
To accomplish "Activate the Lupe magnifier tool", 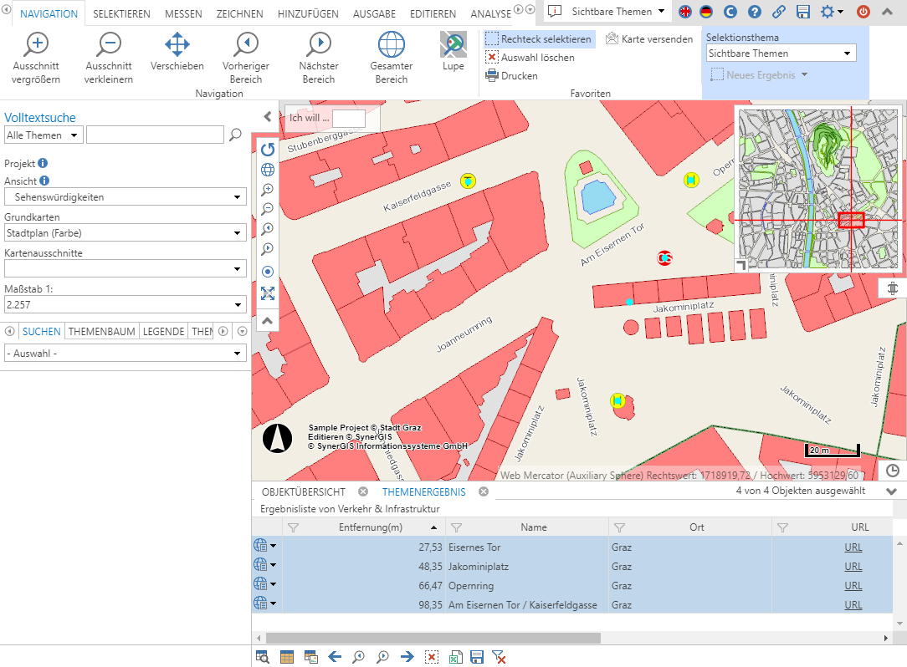I will pyautogui.click(x=453, y=45).
